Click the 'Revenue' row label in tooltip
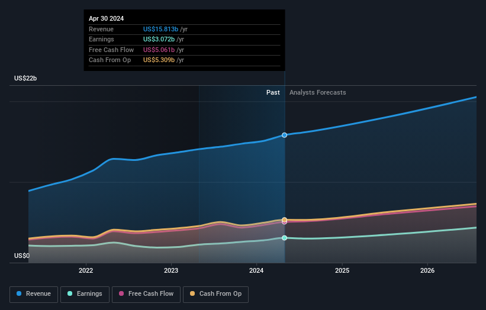 101,29
